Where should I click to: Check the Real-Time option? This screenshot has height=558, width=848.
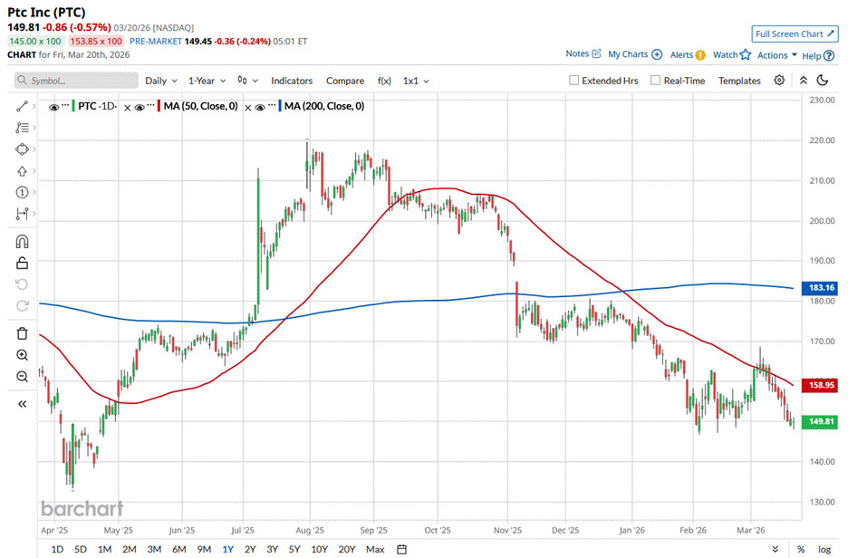click(x=655, y=81)
